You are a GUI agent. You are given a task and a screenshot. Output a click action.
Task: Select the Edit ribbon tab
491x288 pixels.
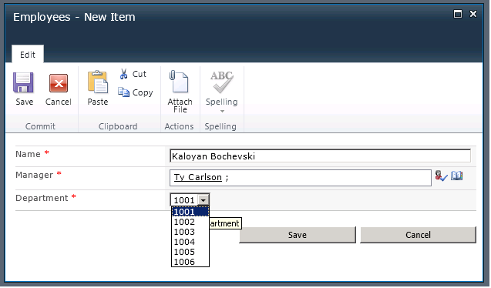pyautogui.click(x=28, y=55)
